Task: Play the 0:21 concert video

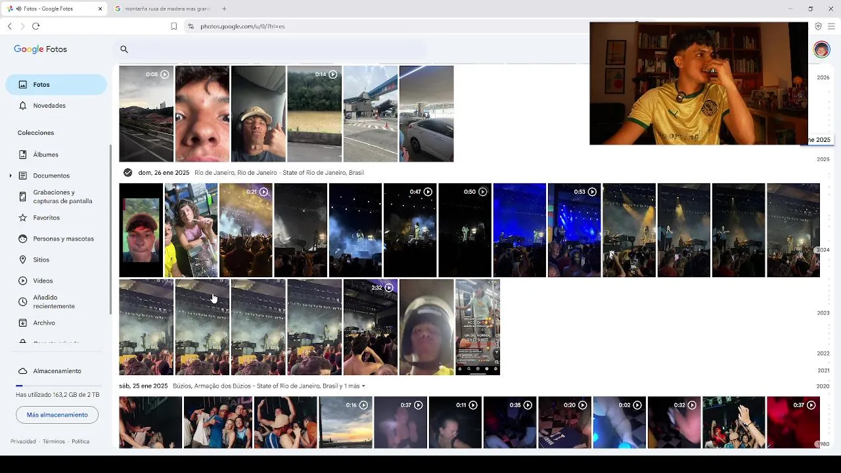Action: pyautogui.click(x=246, y=230)
